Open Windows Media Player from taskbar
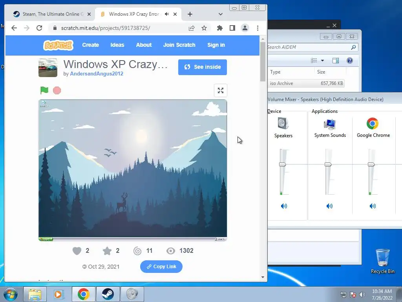The image size is (402, 302). pyautogui.click(x=59, y=294)
